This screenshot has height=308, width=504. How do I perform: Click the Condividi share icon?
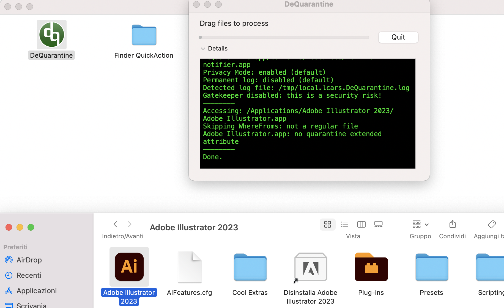click(x=452, y=224)
